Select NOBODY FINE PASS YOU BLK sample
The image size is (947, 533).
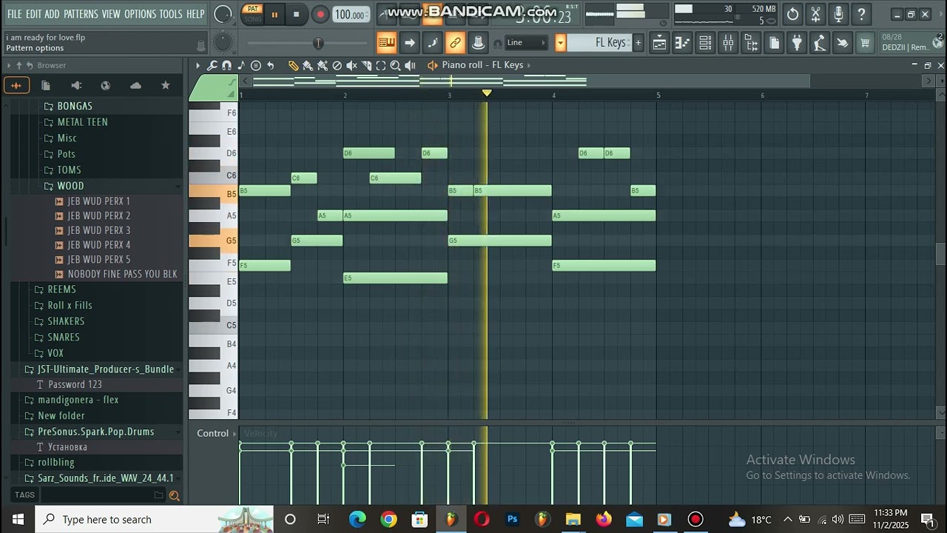tap(122, 274)
